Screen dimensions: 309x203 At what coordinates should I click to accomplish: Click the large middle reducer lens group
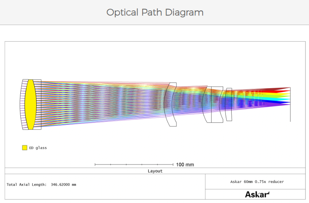213,104
